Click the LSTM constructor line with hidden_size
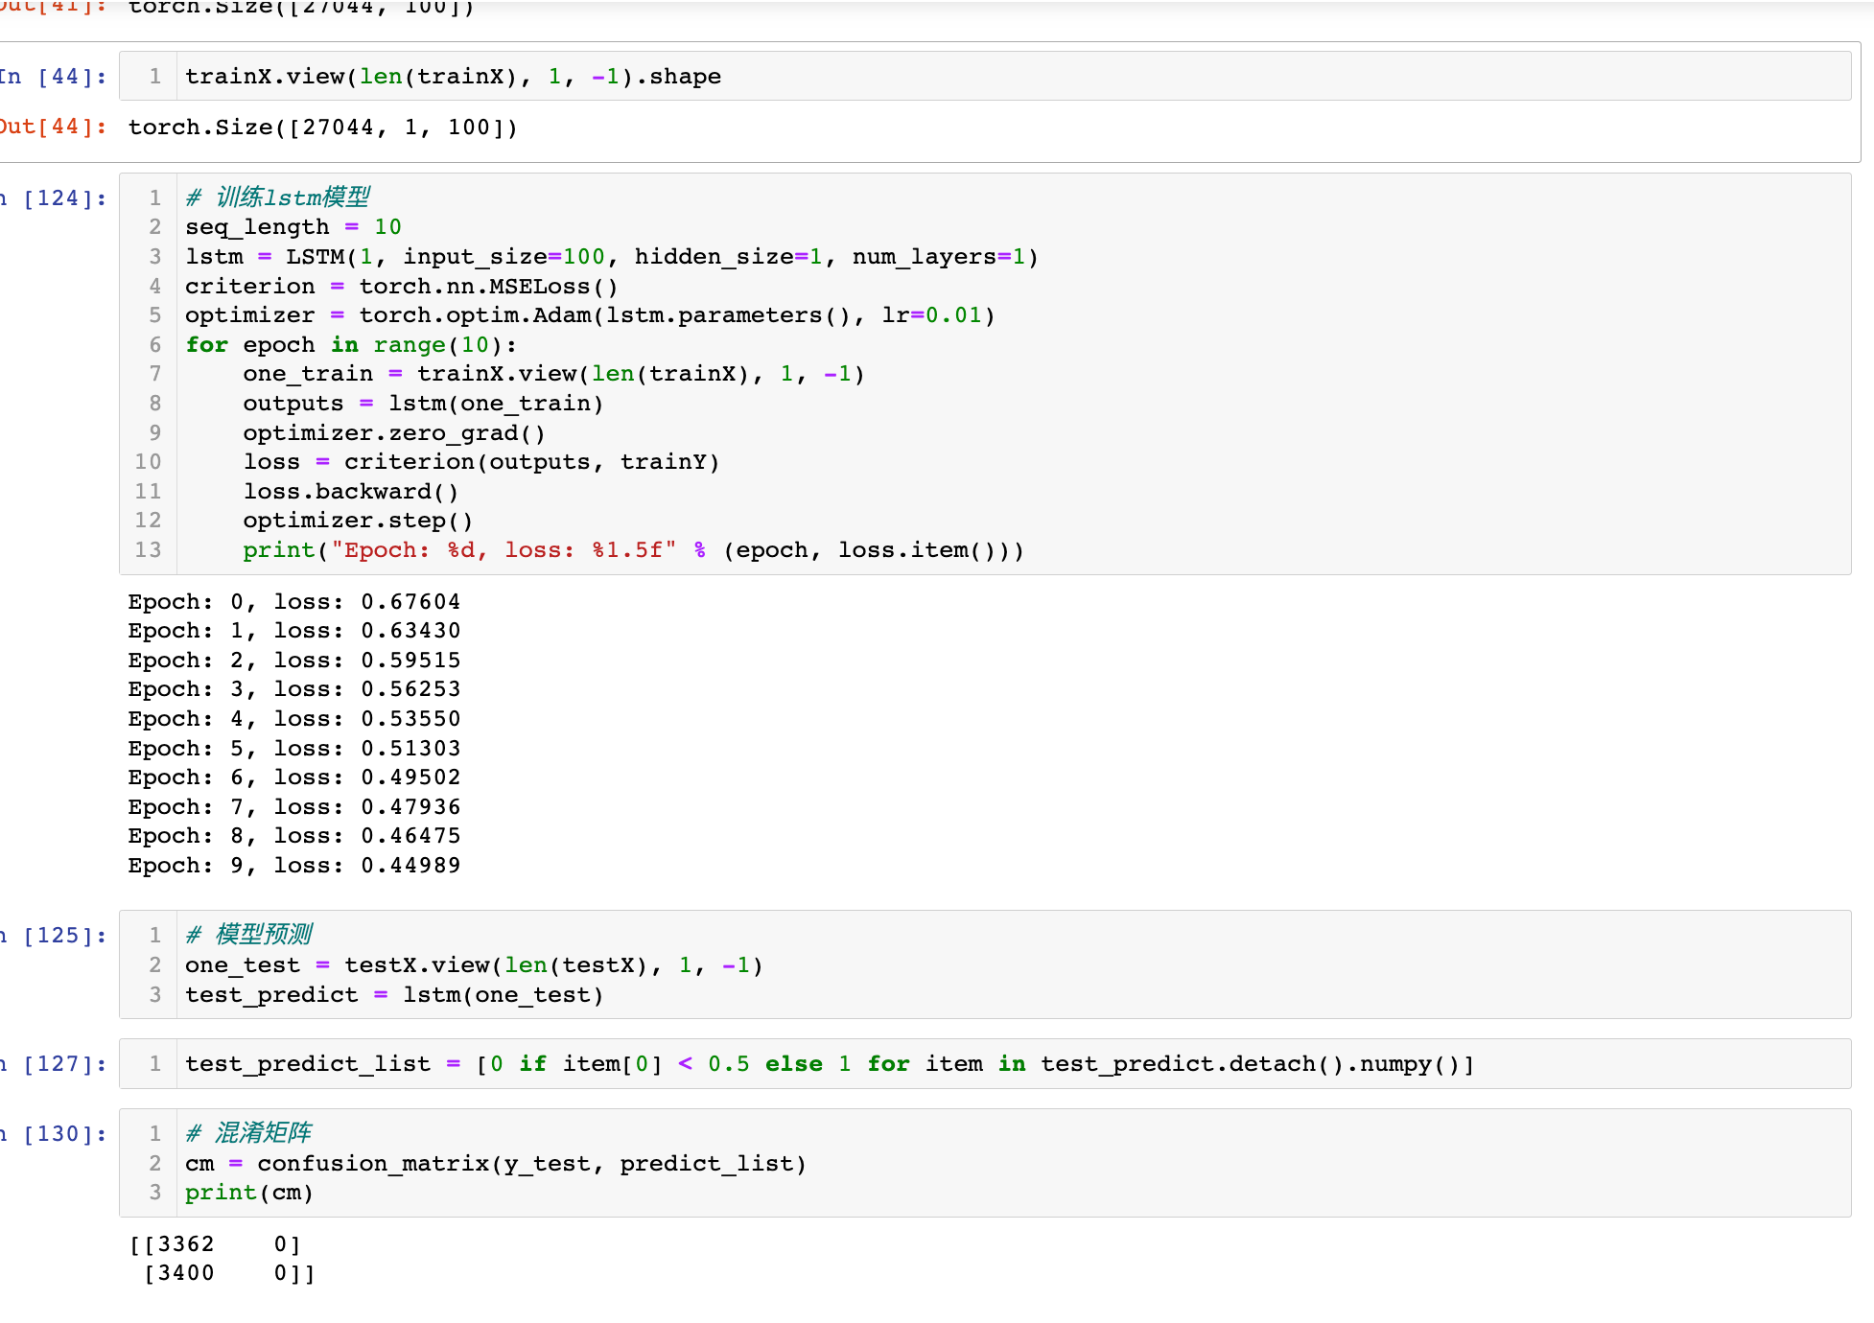The height and width of the screenshot is (1323, 1874). pyautogui.click(x=611, y=257)
